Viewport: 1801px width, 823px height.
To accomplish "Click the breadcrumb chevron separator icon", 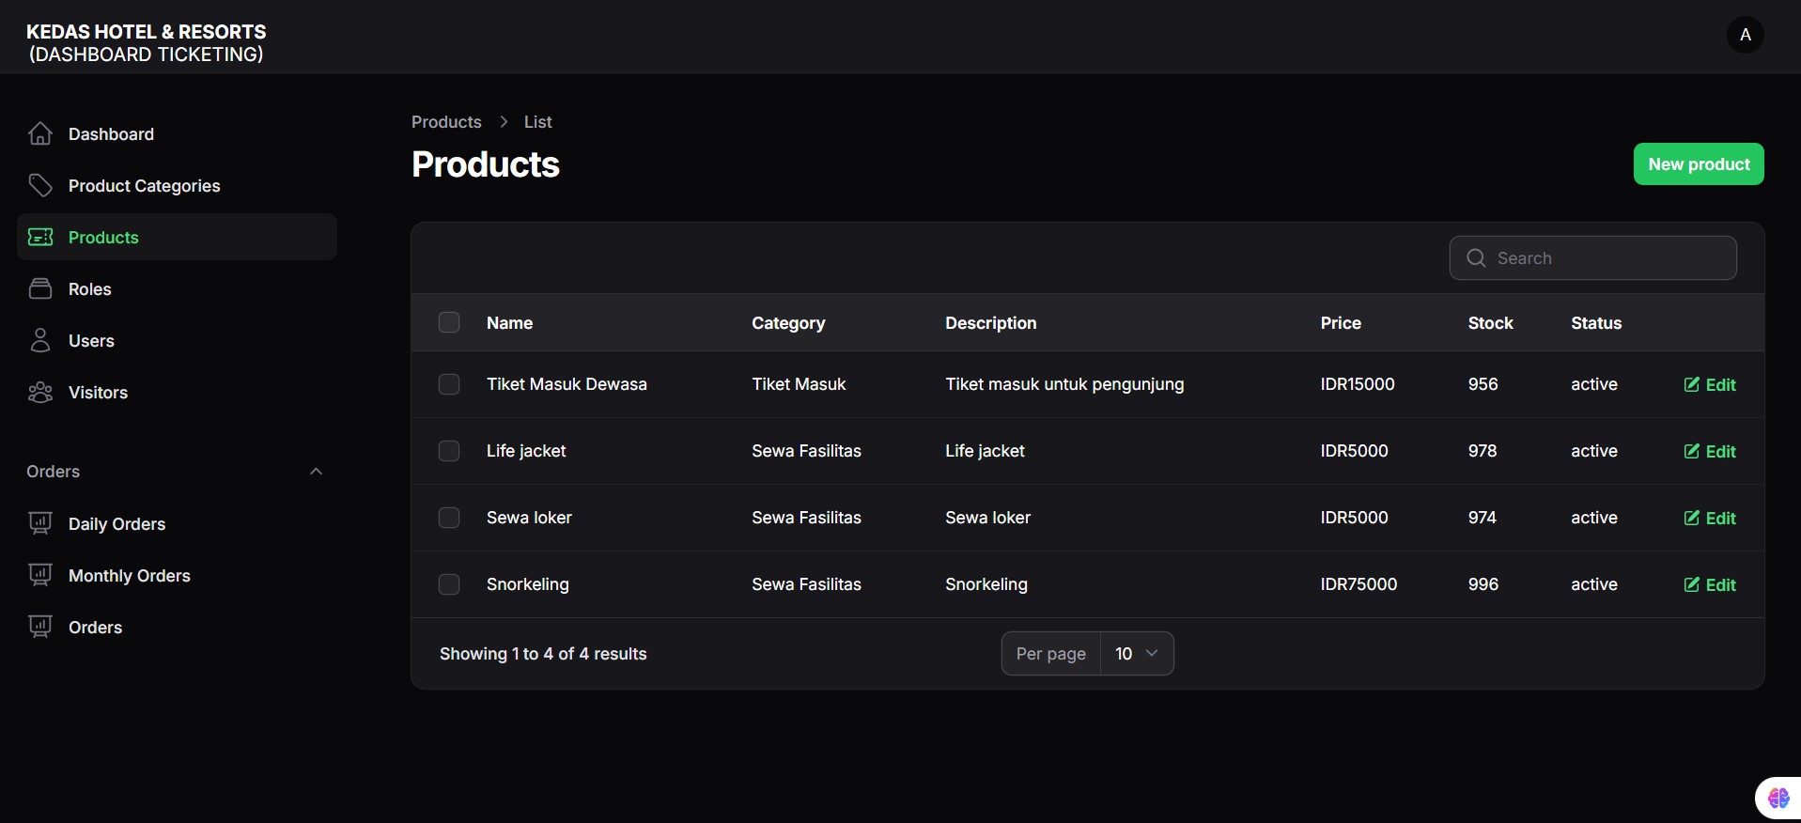I will click(x=504, y=122).
